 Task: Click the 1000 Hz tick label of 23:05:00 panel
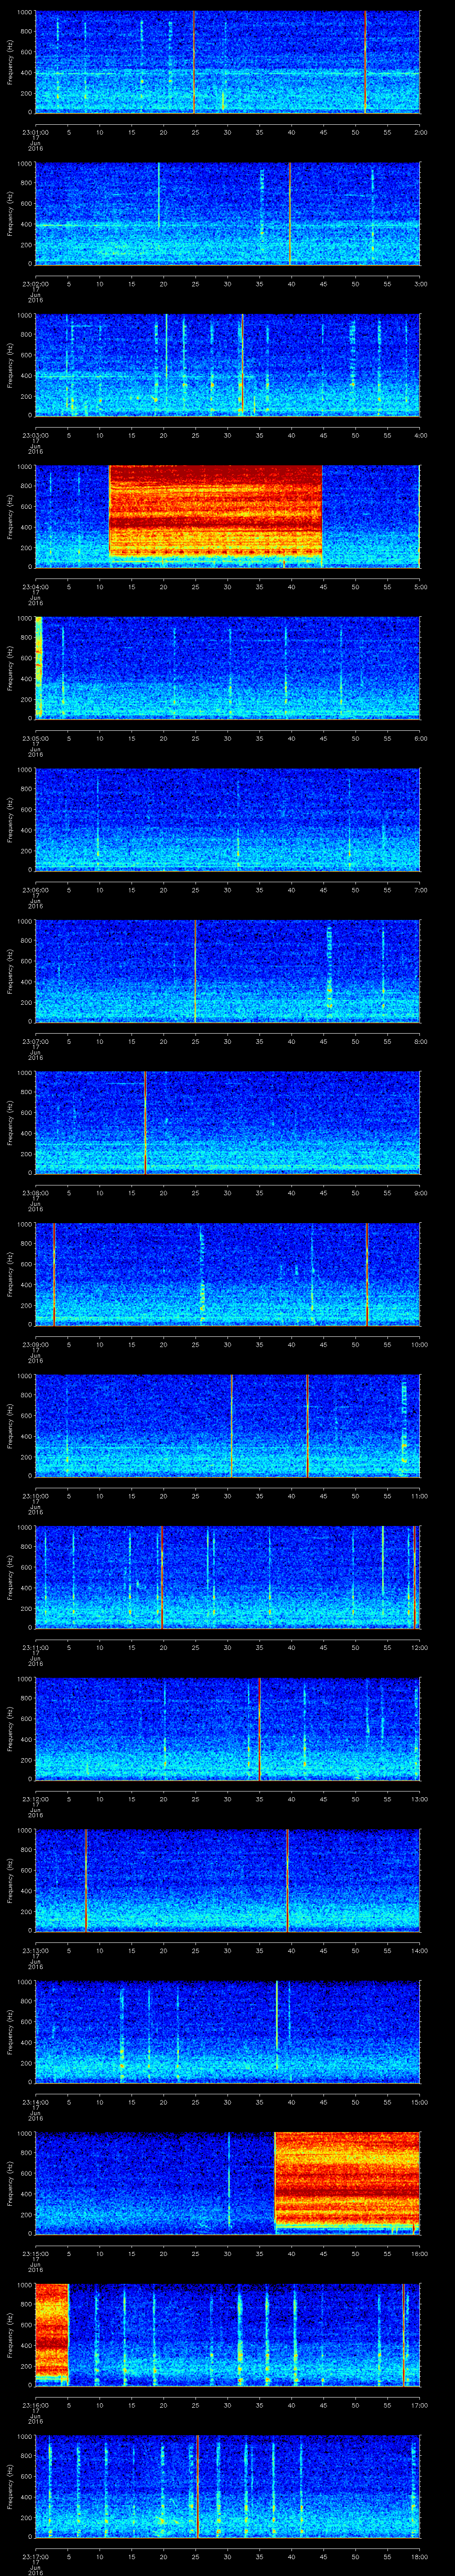pyautogui.click(x=25, y=618)
